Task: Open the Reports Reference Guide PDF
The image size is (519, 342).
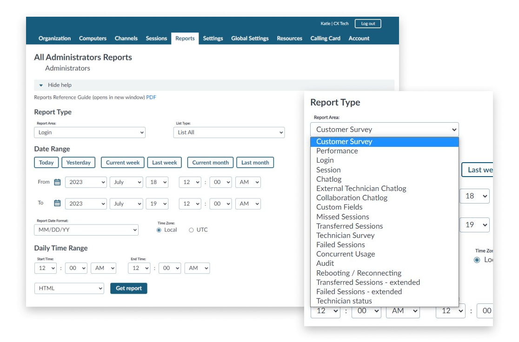Action: [151, 97]
